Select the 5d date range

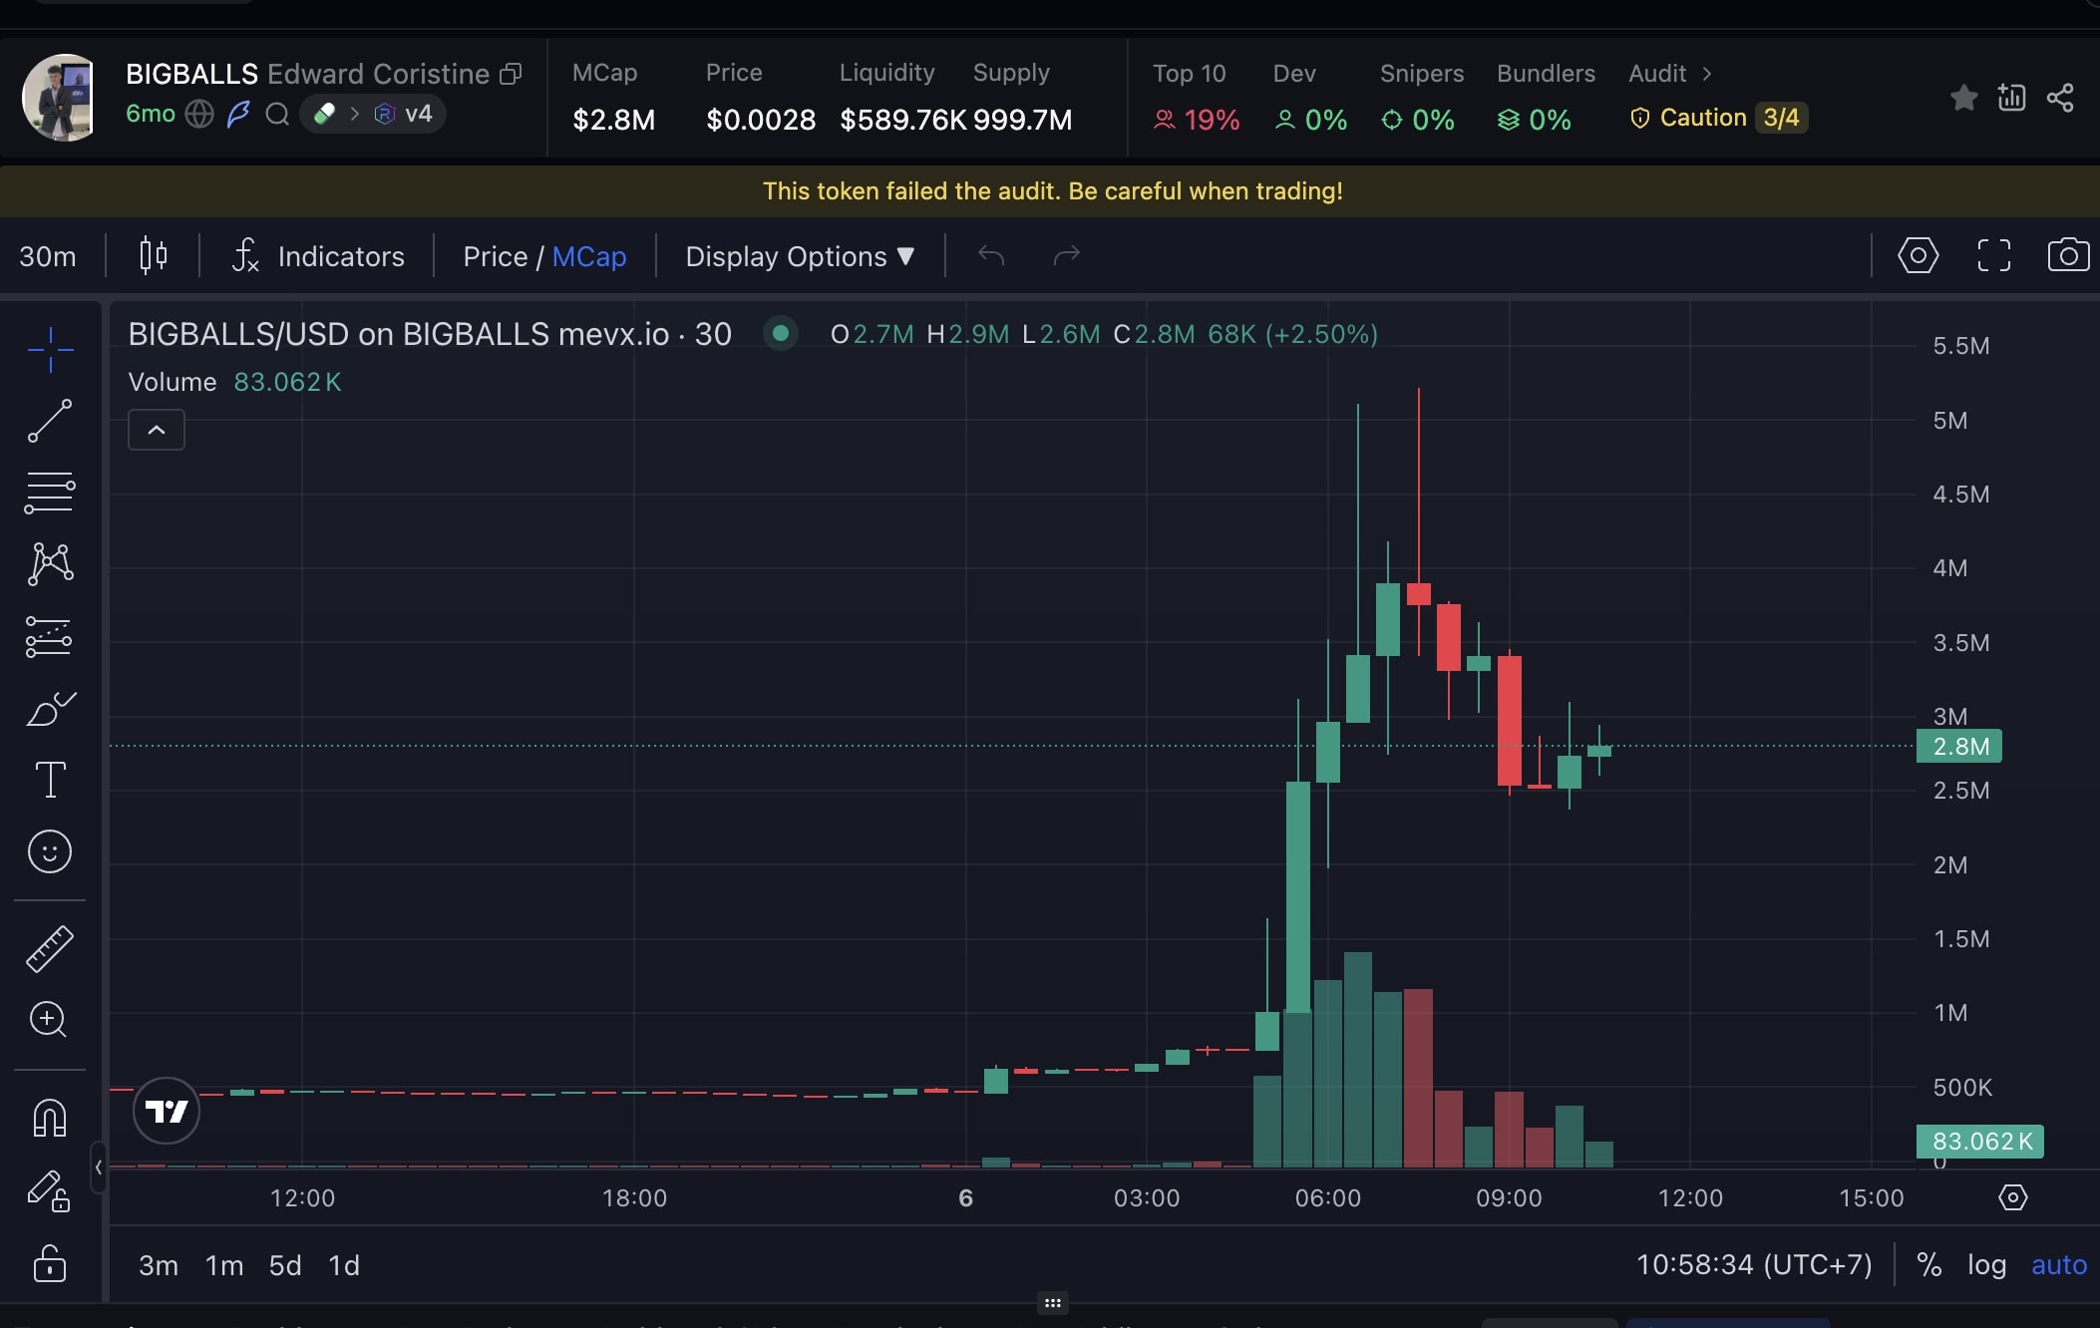(285, 1265)
